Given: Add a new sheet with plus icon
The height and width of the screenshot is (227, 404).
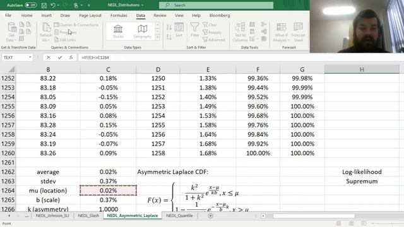Looking at the screenshot, I should (x=210, y=216).
